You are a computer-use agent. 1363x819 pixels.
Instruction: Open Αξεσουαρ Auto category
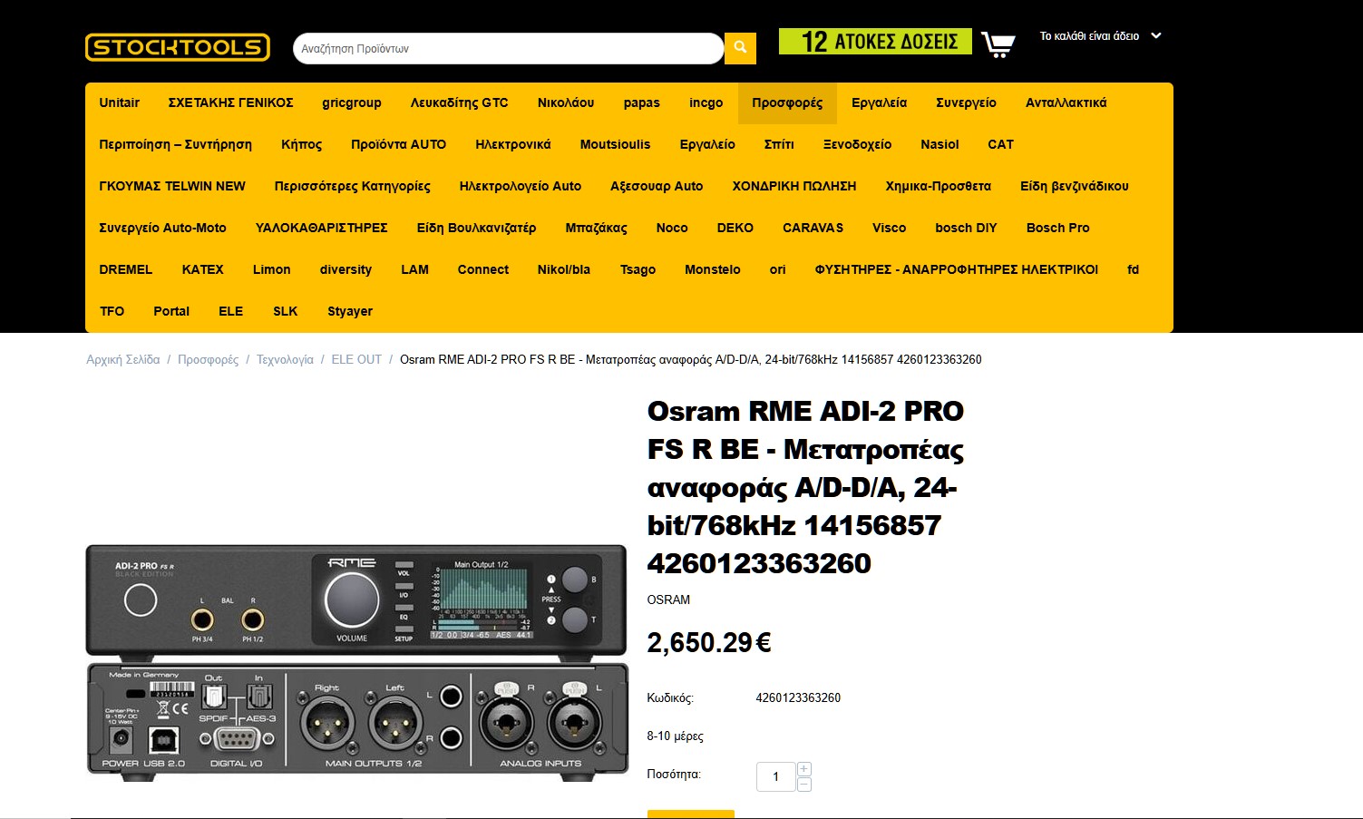[x=657, y=186]
